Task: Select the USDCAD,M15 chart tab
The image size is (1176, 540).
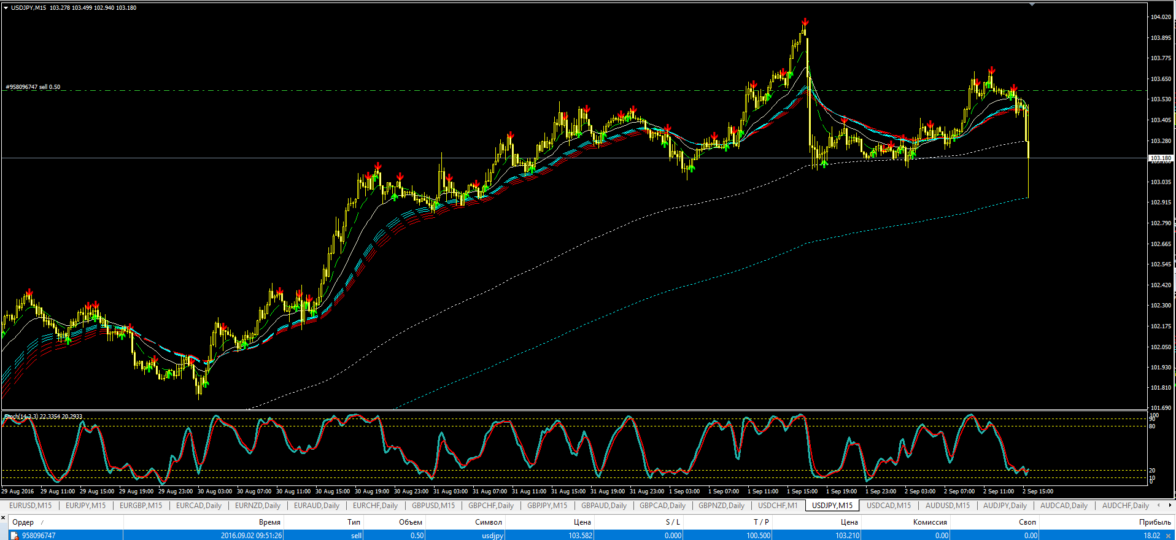Action: tap(889, 506)
